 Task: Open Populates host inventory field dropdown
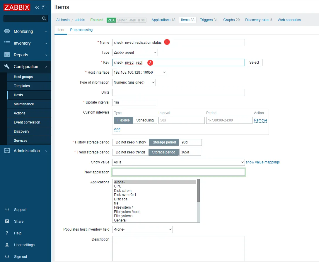pos(142,229)
